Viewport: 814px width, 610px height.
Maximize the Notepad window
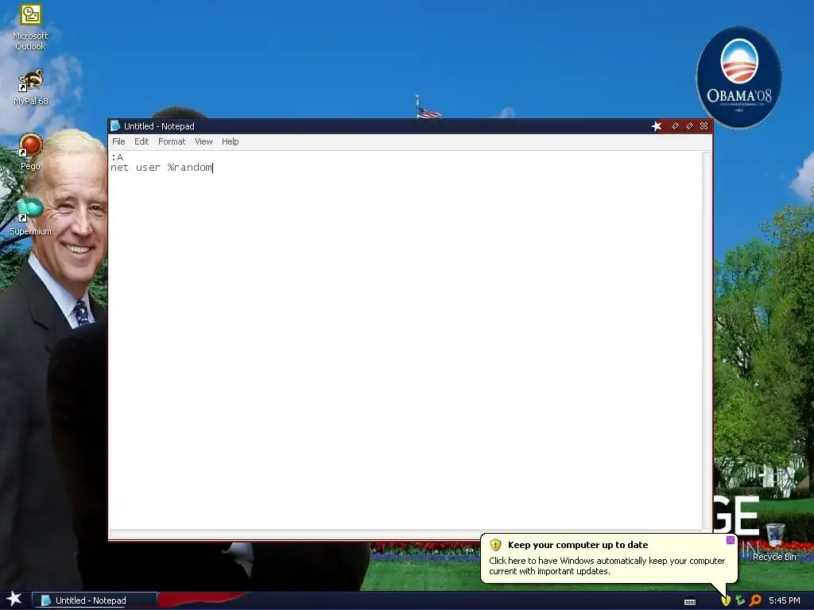pyautogui.click(x=689, y=126)
